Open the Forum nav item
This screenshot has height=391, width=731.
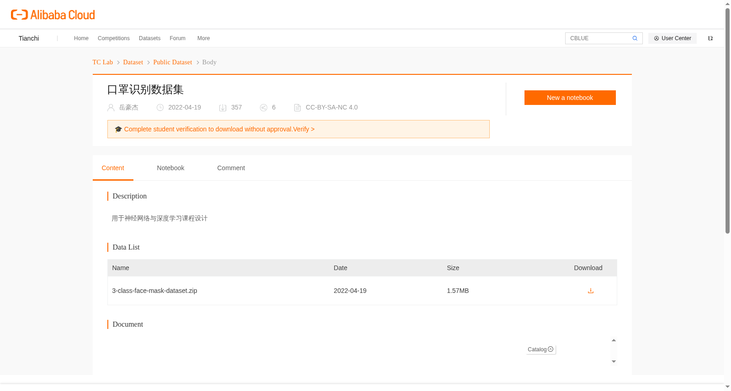tap(178, 38)
